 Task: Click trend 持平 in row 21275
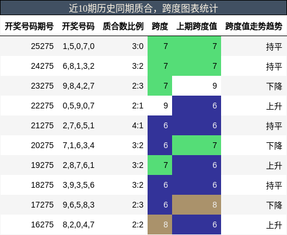(274, 126)
